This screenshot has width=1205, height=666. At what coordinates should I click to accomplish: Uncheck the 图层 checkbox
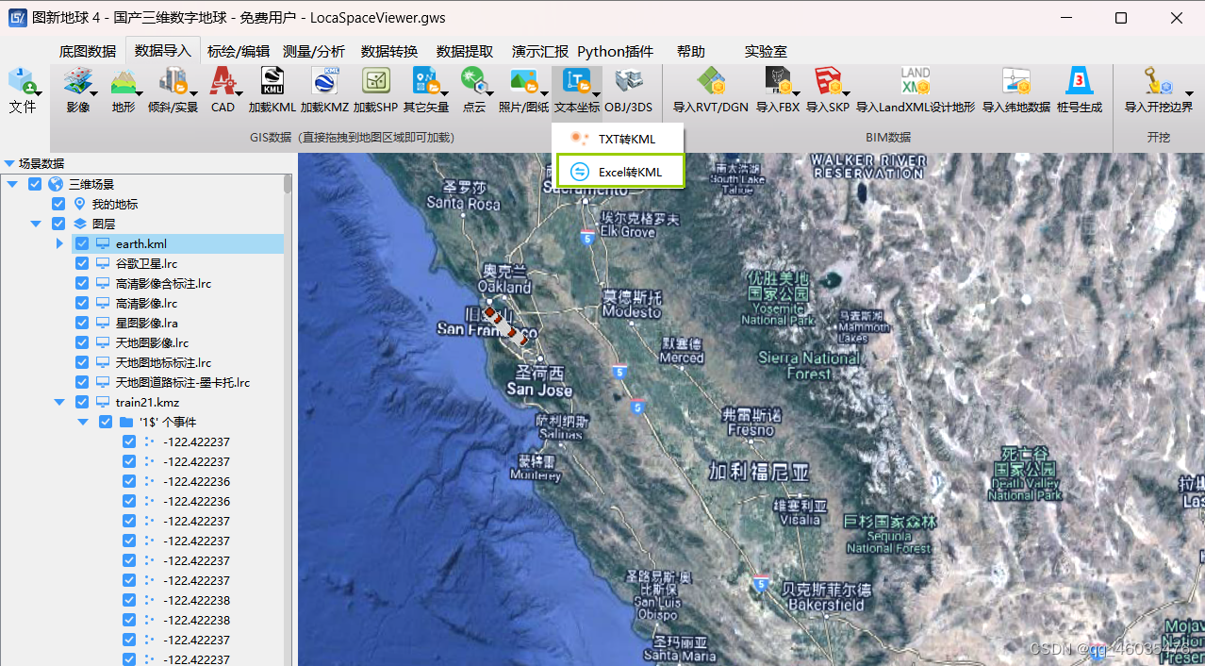pyautogui.click(x=58, y=224)
